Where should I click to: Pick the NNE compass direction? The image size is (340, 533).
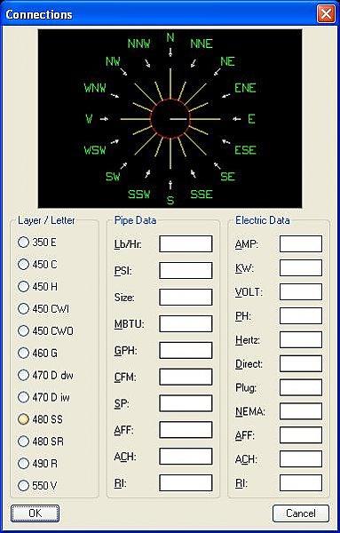coord(202,44)
